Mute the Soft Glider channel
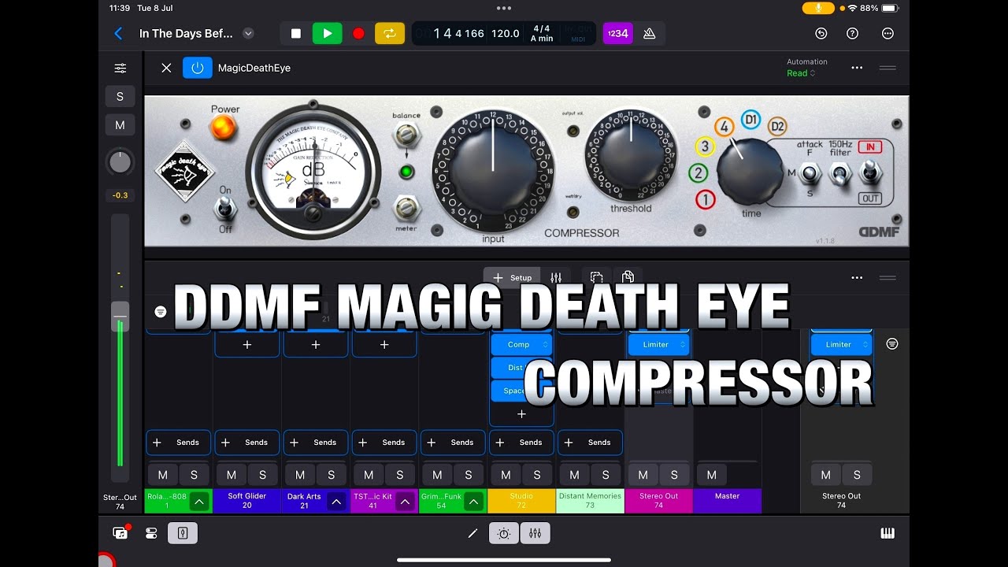The width and height of the screenshot is (1008, 567). 232,475
